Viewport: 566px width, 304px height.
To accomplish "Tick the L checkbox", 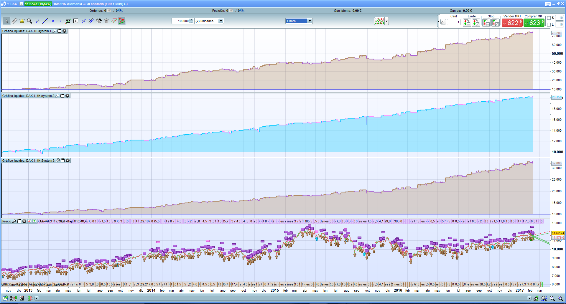I will [549, 25].
